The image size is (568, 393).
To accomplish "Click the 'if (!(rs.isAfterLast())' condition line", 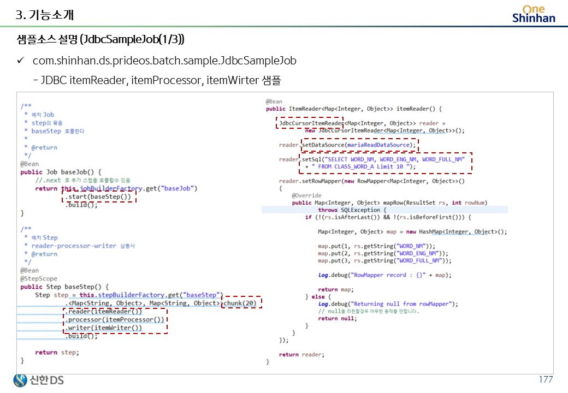I will [x=388, y=217].
